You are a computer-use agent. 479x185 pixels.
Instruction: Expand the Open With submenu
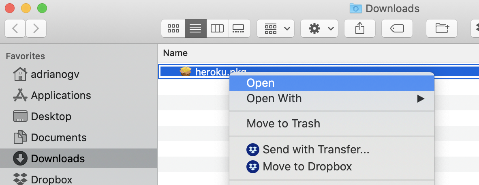(x=331, y=99)
